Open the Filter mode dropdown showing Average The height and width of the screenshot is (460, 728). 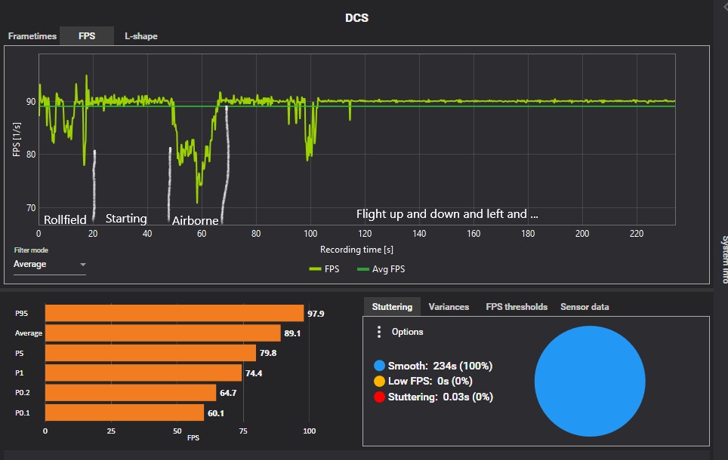tap(50, 265)
